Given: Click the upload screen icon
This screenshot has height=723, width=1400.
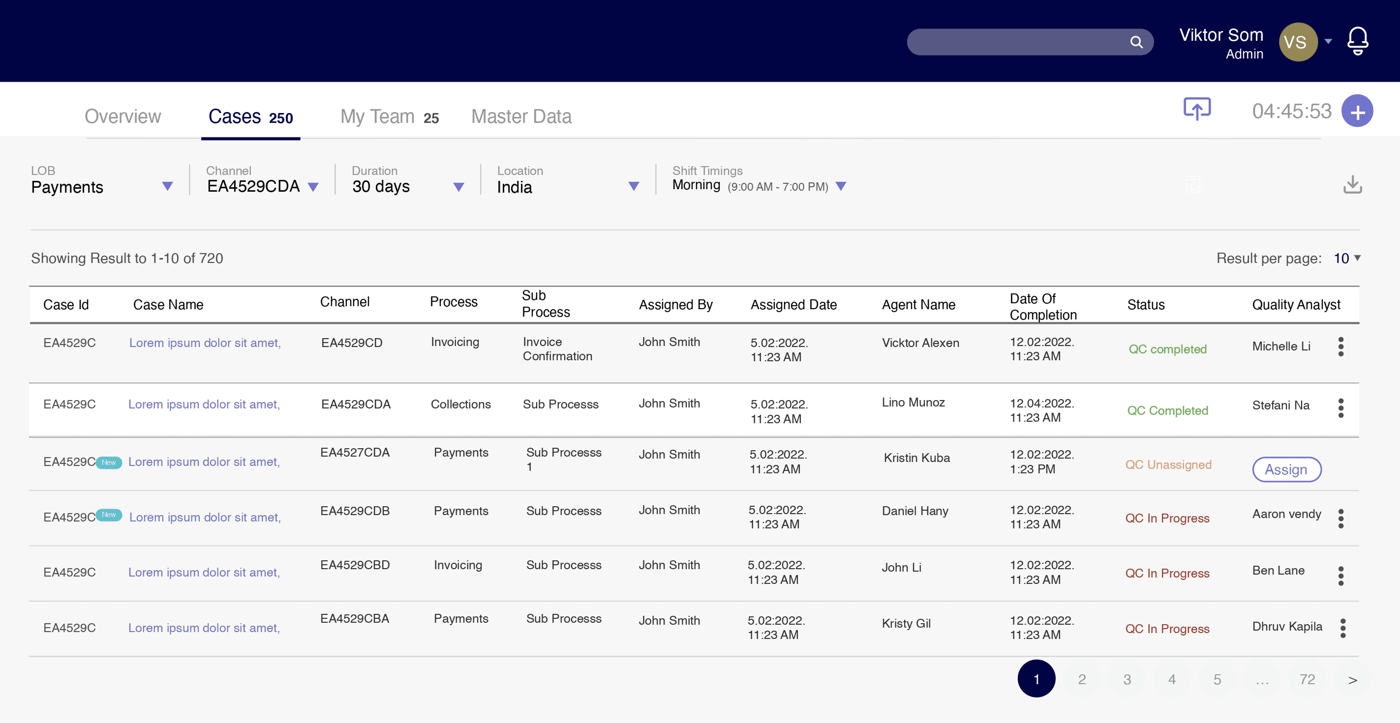Looking at the screenshot, I should point(1197,109).
